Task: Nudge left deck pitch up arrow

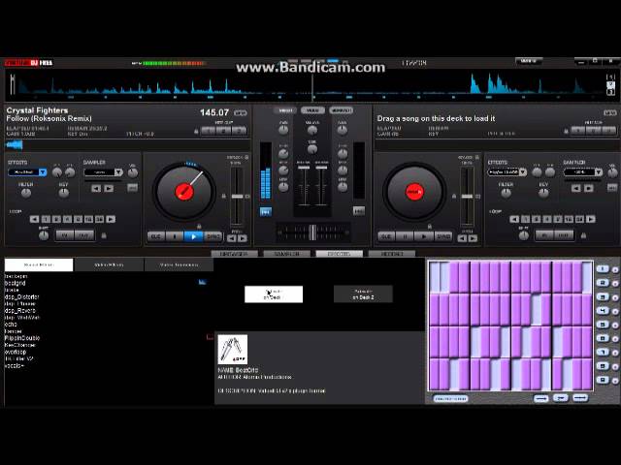Action: click(x=243, y=238)
